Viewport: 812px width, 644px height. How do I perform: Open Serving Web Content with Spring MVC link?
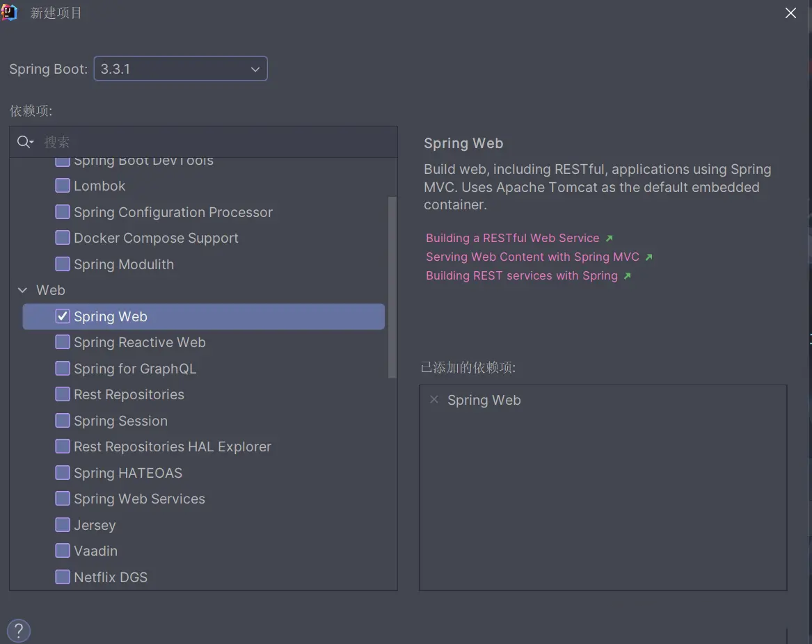click(532, 257)
